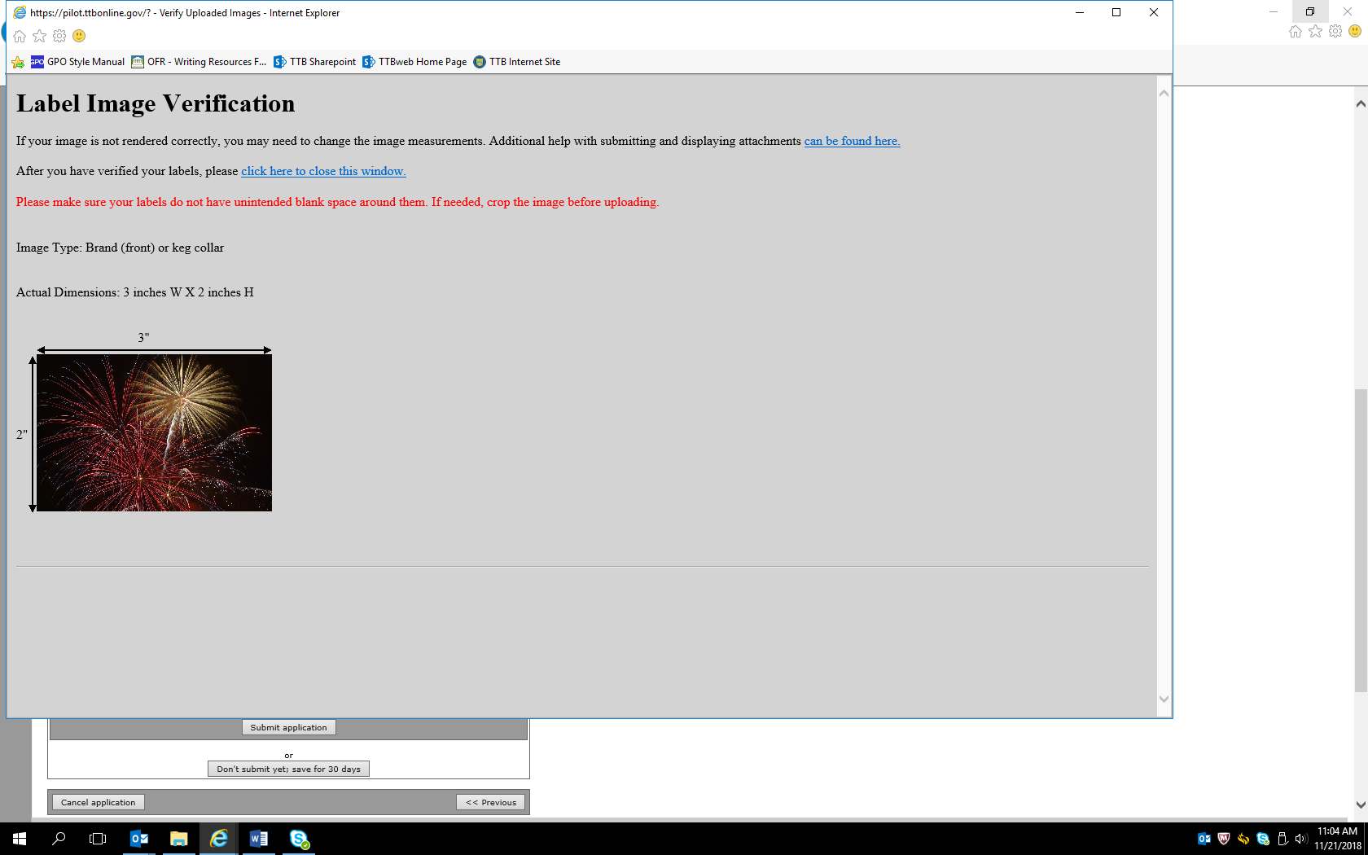Click 'Don't submit yet; save for 30 days'
This screenshot has width=1368, height=855.
[x=288, y=769]
